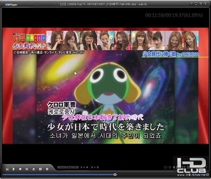Maximize the KMPlayer window
The height and width of the screenshot is (179, 211).
pos(201,4)
